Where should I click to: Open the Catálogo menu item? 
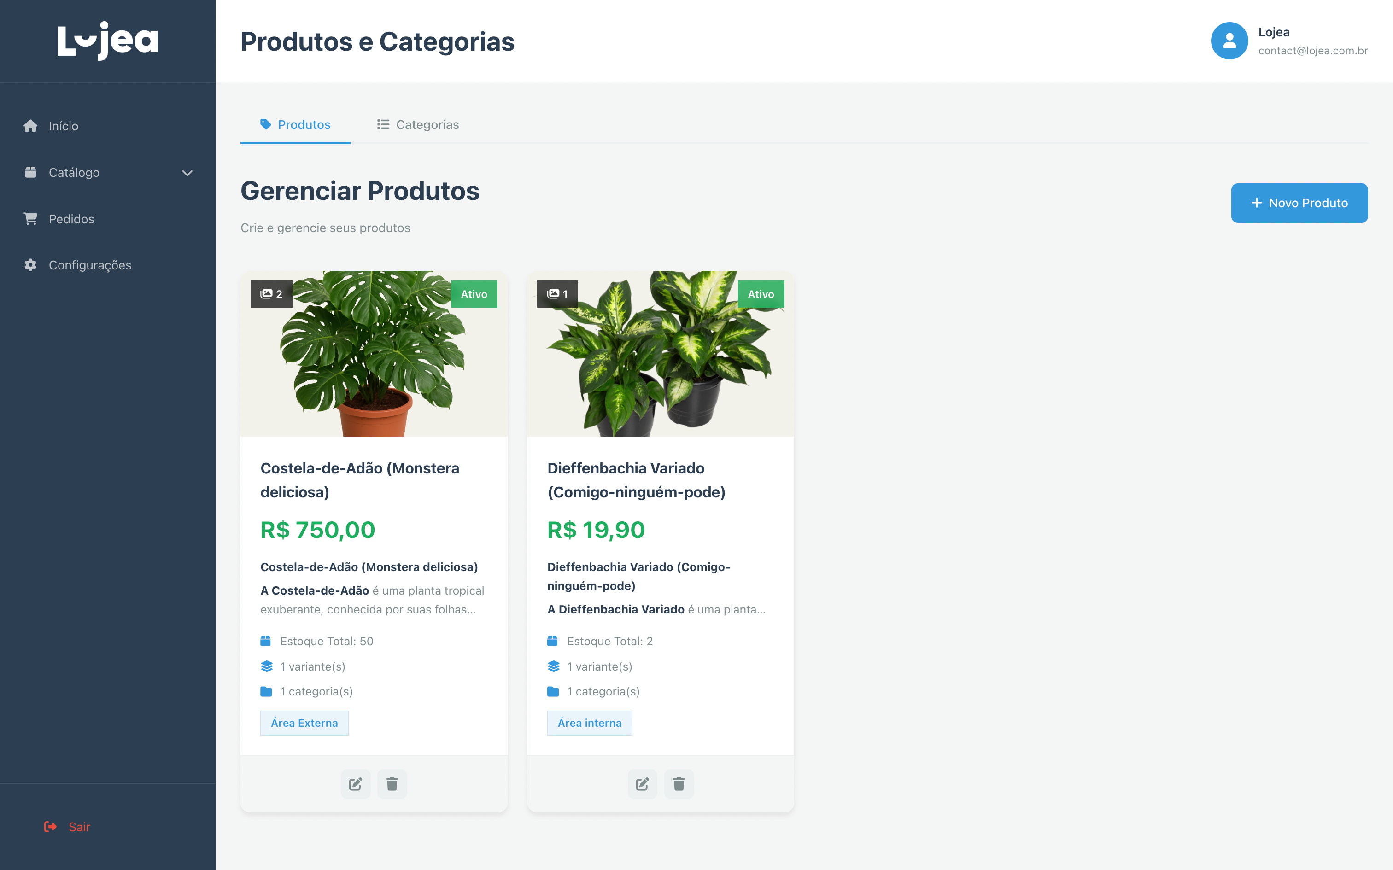click(74, 173)
